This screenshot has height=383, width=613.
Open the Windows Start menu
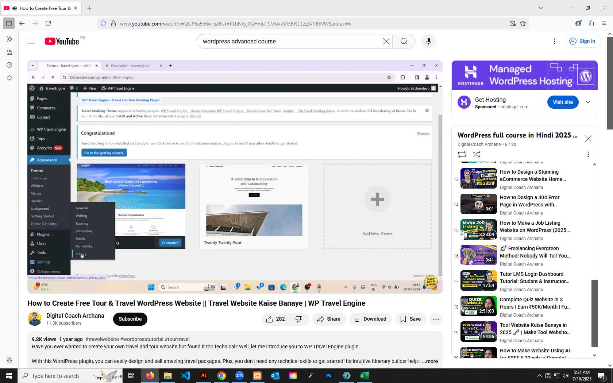[x=9, y=376]
